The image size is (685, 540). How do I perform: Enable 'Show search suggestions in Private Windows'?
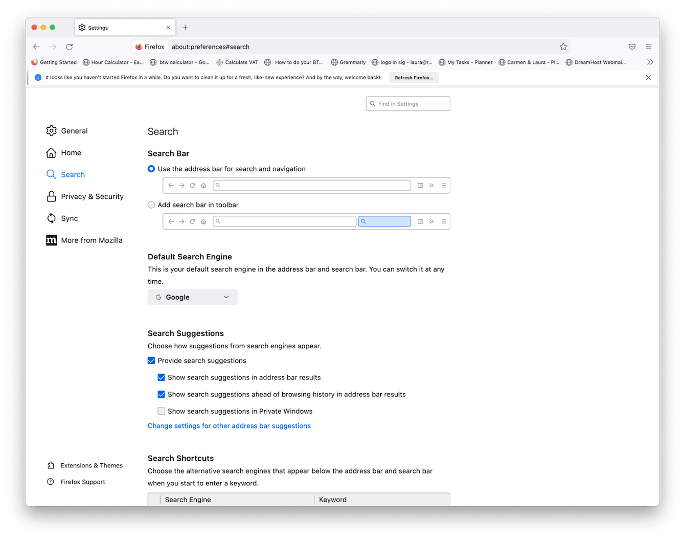click(162, 411)
